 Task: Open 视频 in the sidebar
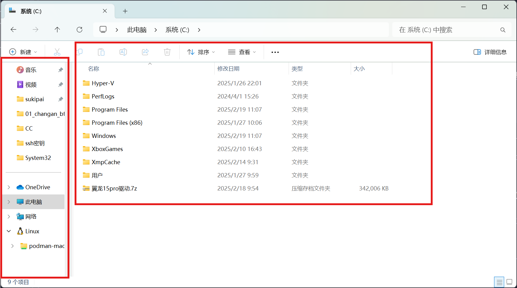point(31,84)
